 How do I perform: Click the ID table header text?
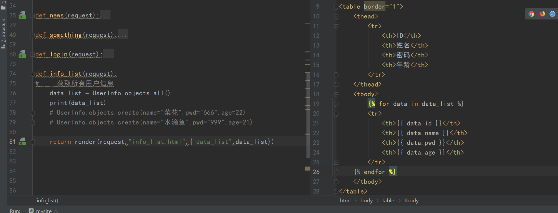click(400, 36)
